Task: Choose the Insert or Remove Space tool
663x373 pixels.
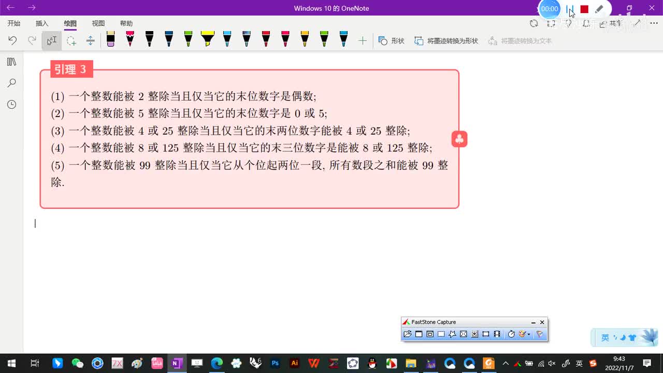Action: pyautogui.click(x=91, y=40)
